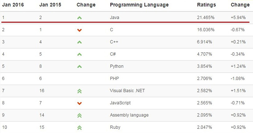Click the red down arrow beside C
The image size is (253, 133).
click(79, 30)
